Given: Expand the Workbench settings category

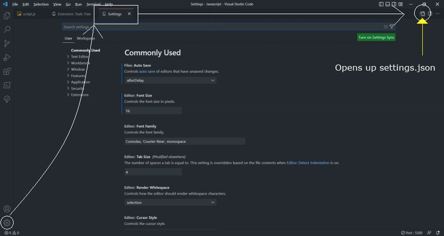Looking at the screenshot, I should point(80,63).
